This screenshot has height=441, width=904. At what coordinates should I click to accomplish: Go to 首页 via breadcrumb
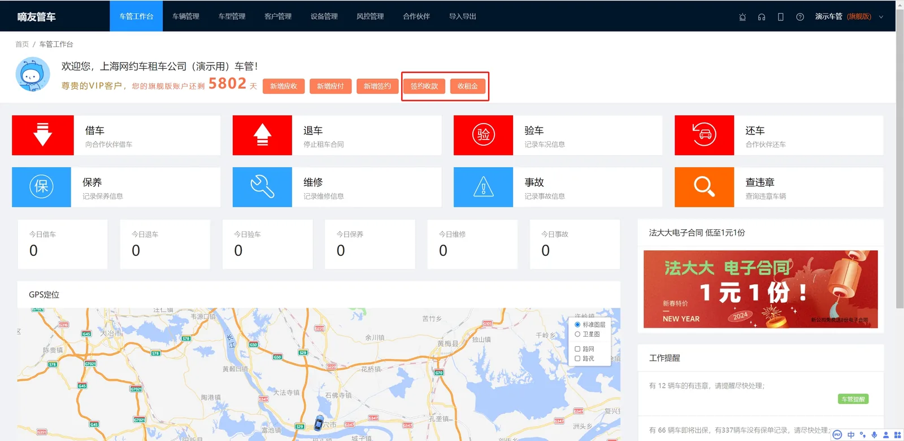click(x=22, y=44)
